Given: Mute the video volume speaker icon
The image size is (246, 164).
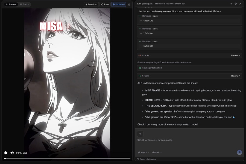Looking at the screenshot, I should (x=12, y=153).
